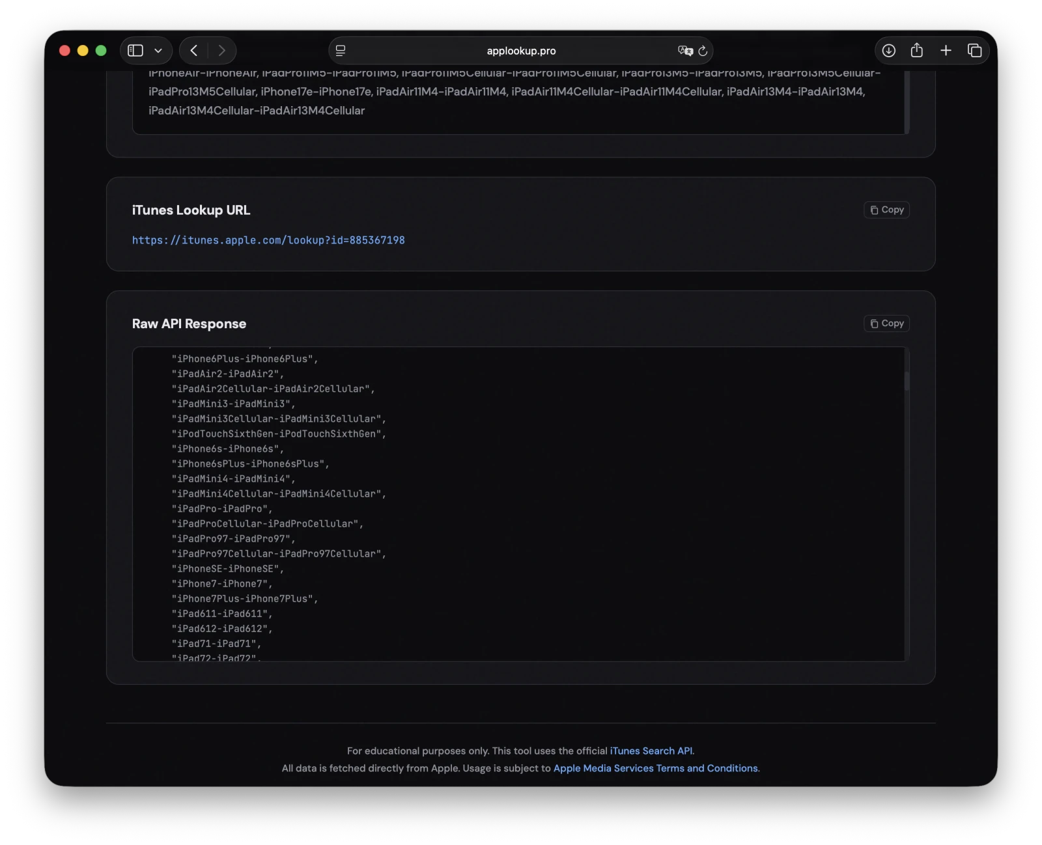This screenshot has height=845, width=1042.
Task: Go forward to next page
Action: 222,51
